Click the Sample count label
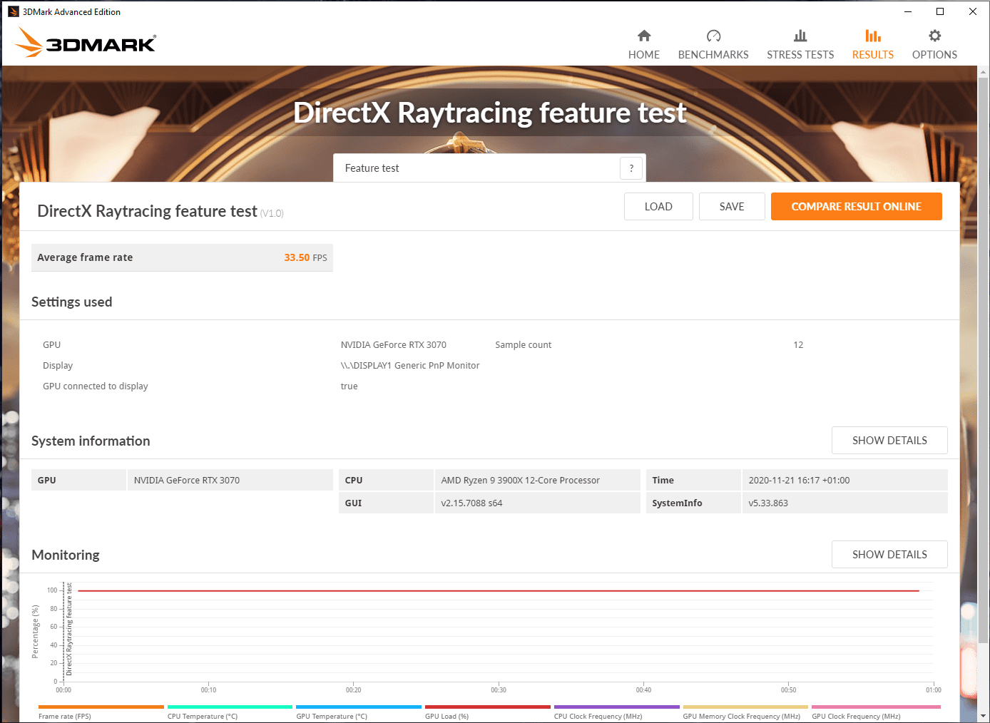Image resolution: width=990 pixels, height=723 pixels. (523, 345)
